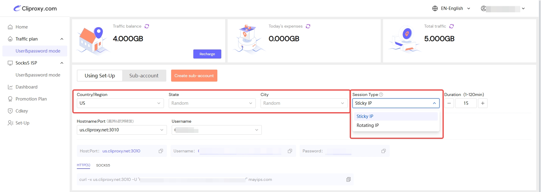Select the SOCKS5 protocol tab
Screen dimensions: 541x192
[103, 165]
